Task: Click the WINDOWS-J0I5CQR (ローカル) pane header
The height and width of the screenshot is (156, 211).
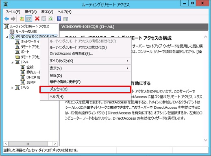Action: (134, 27)
